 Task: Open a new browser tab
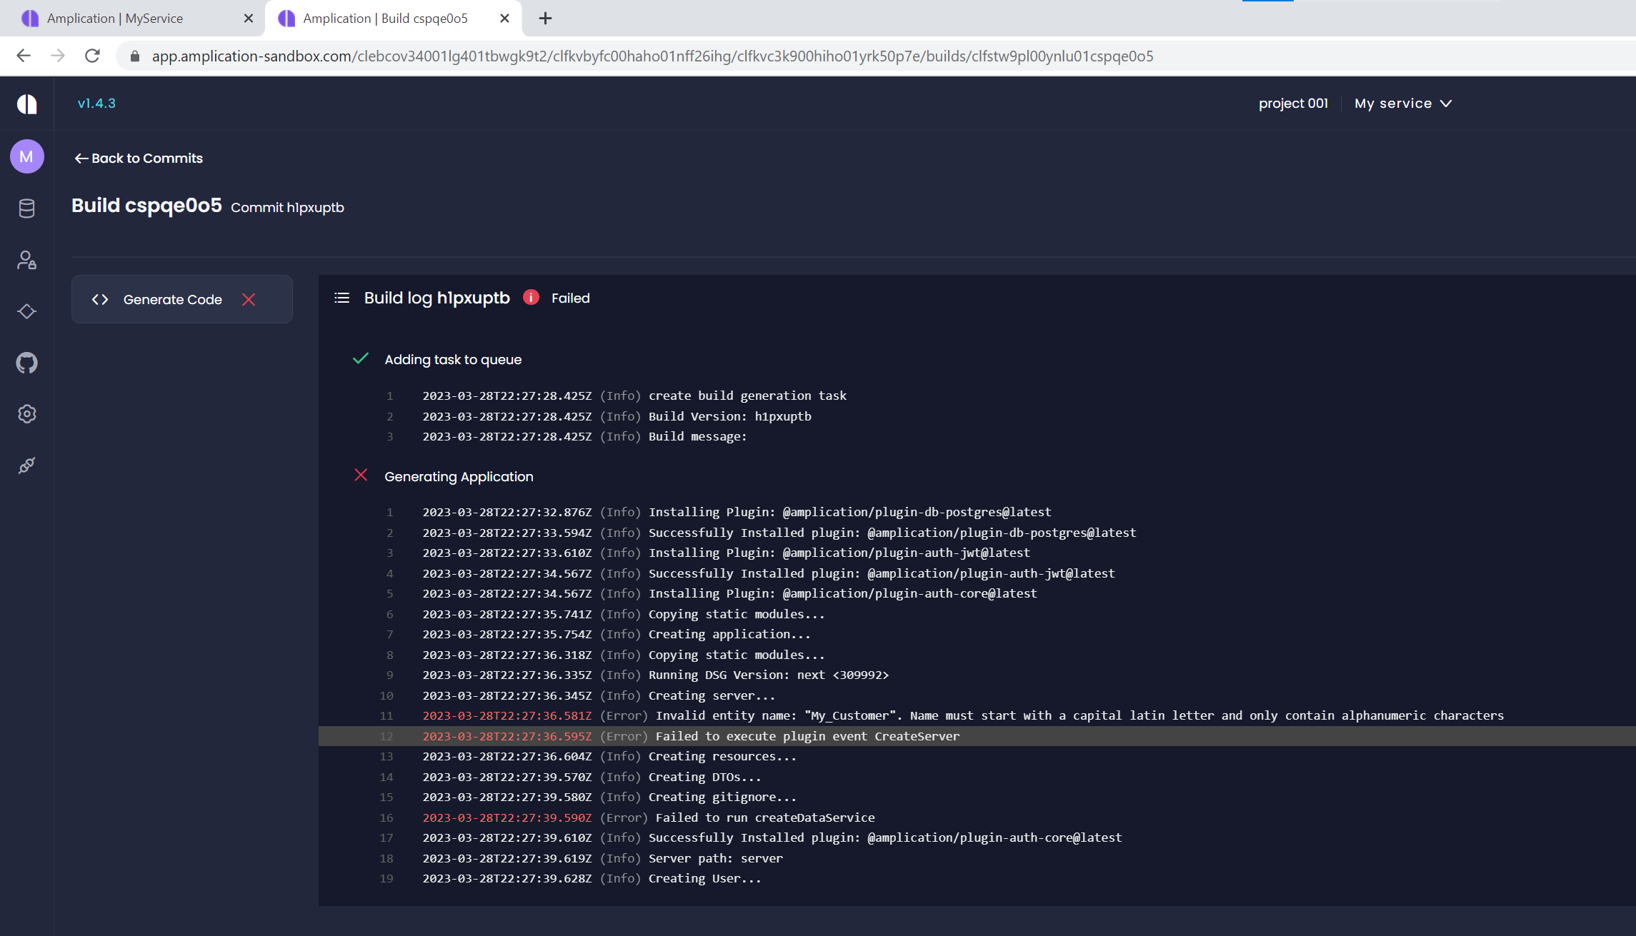tap(545, 19)
